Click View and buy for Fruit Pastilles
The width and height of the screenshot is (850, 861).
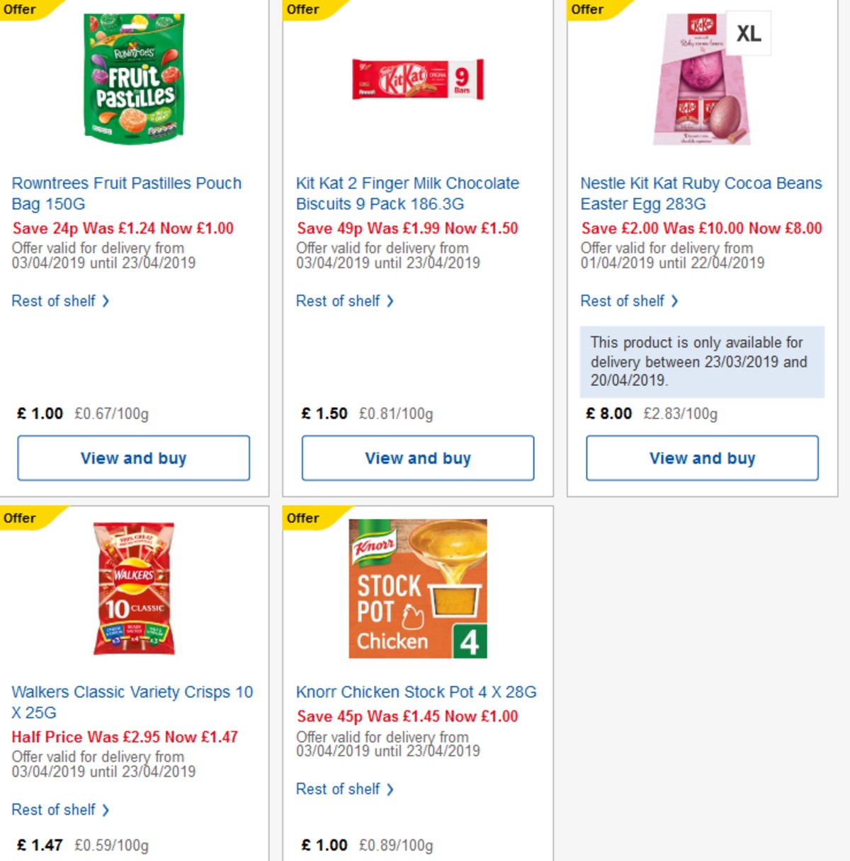point(135,458)
